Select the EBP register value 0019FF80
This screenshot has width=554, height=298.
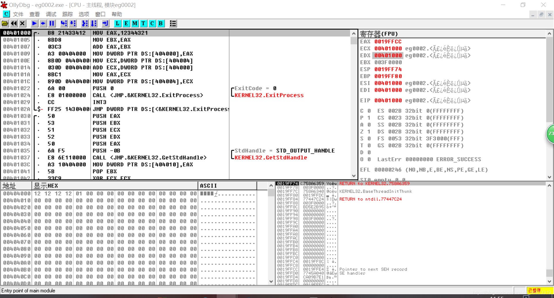388,76
